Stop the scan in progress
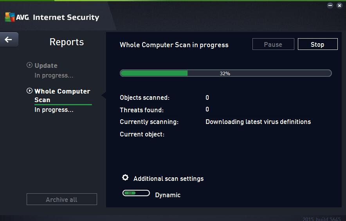 (317, 44)
